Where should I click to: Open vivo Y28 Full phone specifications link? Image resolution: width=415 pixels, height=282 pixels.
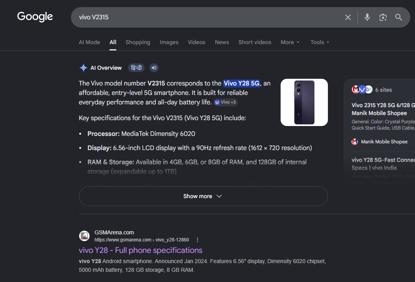(141, 250)
